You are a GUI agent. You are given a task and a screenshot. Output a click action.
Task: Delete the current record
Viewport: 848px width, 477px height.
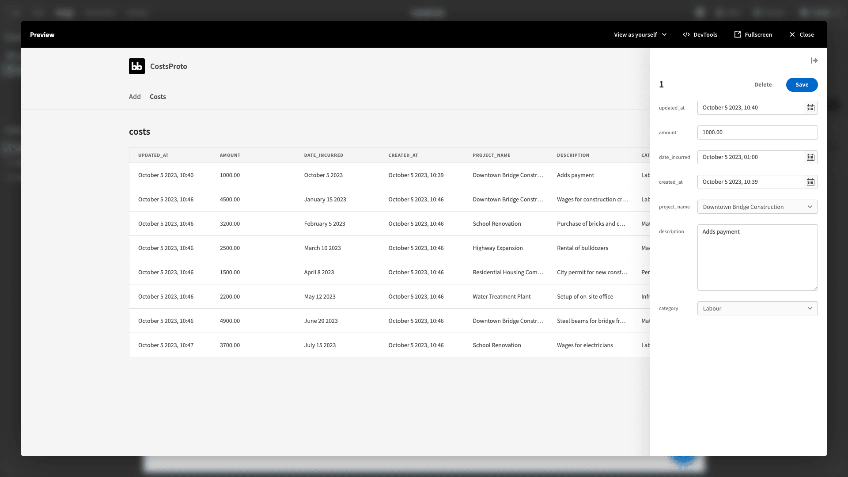click(x=763, y=85)
